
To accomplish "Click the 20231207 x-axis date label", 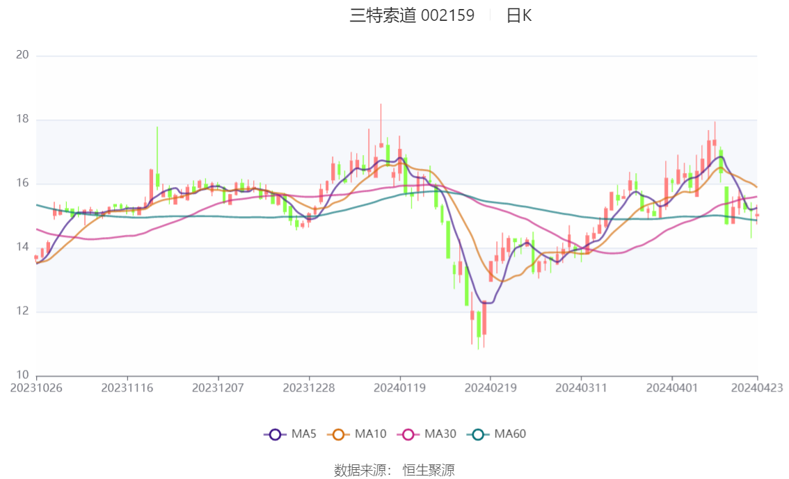I will click(x=218, y=388).
